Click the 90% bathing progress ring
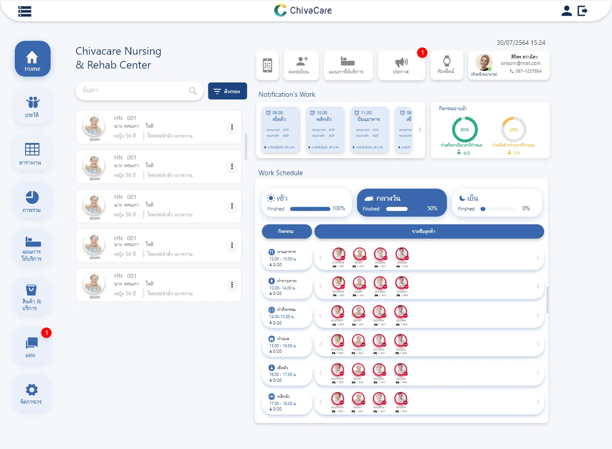Image resolution: width=612 pixels, height=449 pixels. [465, 130]
